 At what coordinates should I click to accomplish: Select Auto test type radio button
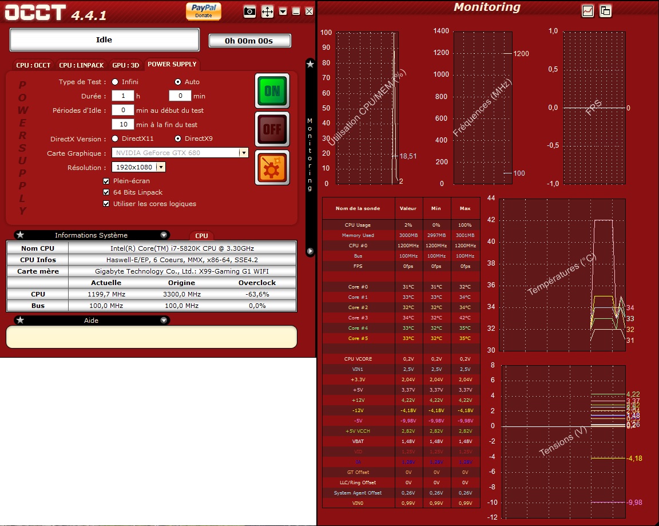[x=178, y=82]
